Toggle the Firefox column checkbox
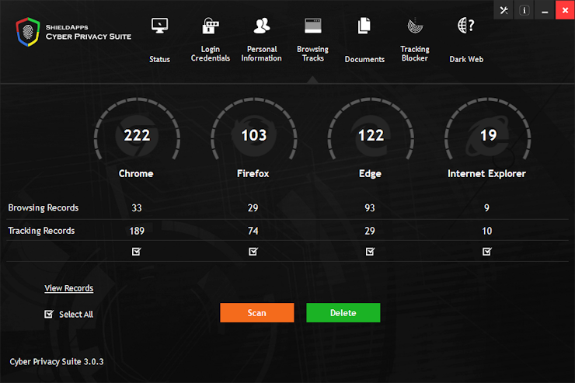The width and height of the screenshot is (575, 383). pos(253,252)
